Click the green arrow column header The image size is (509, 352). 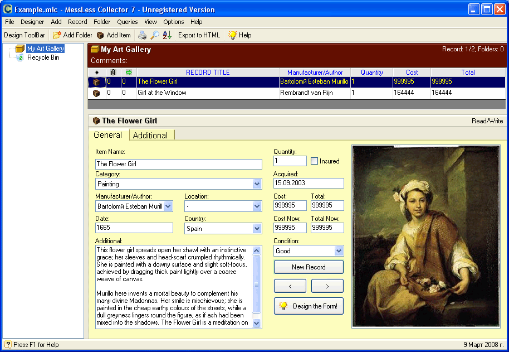(129, 73)
